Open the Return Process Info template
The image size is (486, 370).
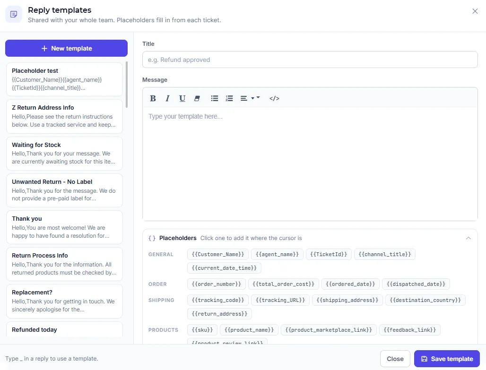[64, 264]
